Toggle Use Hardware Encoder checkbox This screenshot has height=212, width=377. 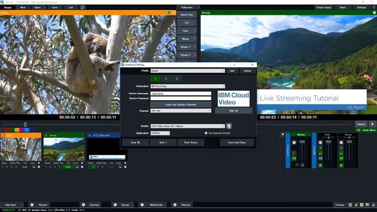(206, 133)
